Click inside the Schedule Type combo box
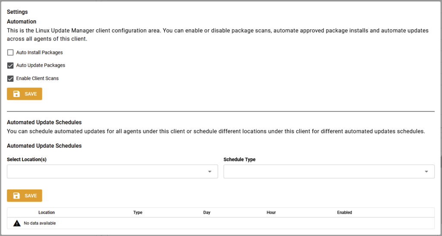This screenshot has width=442, height=236. [x=329, y=171]
